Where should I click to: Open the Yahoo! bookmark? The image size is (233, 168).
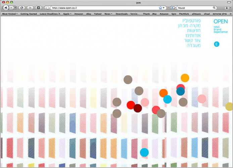pyautogui.click(x=98, y=14)
